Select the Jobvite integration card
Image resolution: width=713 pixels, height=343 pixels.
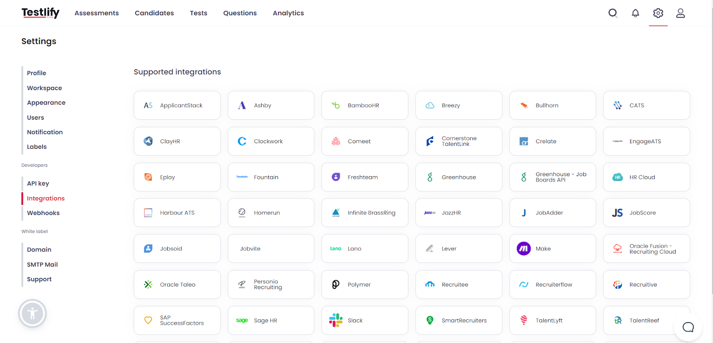click(271, 249)
